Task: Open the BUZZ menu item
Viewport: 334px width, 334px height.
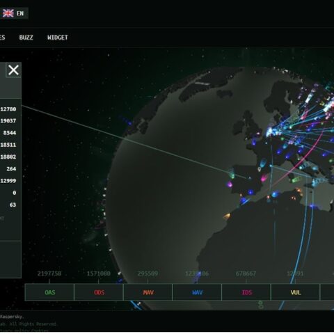Action: [26, 38]
